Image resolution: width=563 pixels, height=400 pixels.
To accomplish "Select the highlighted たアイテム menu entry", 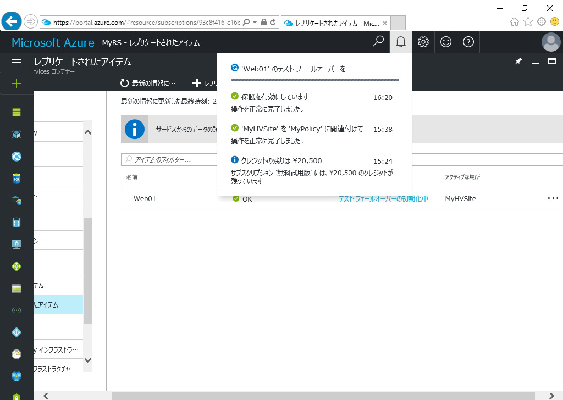I will [x=58, y=304].
